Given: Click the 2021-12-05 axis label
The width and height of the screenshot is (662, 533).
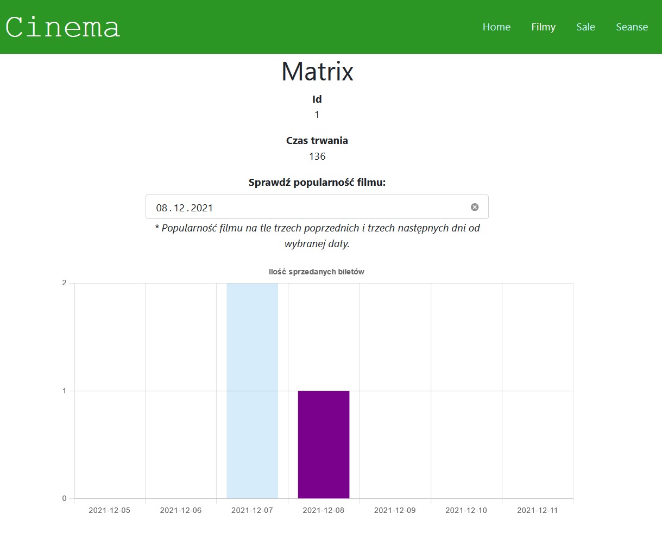Looking at the screenshot, I should coord(109,510).
